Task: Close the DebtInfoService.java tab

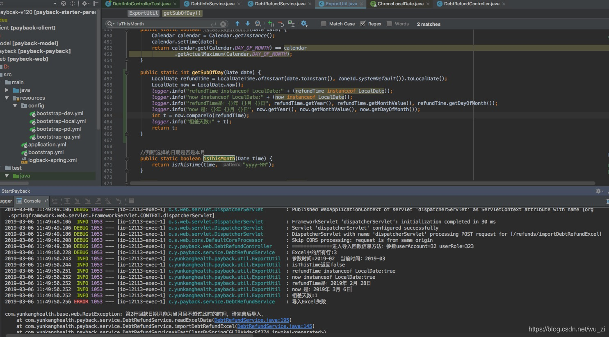Action: click(239, 4)
